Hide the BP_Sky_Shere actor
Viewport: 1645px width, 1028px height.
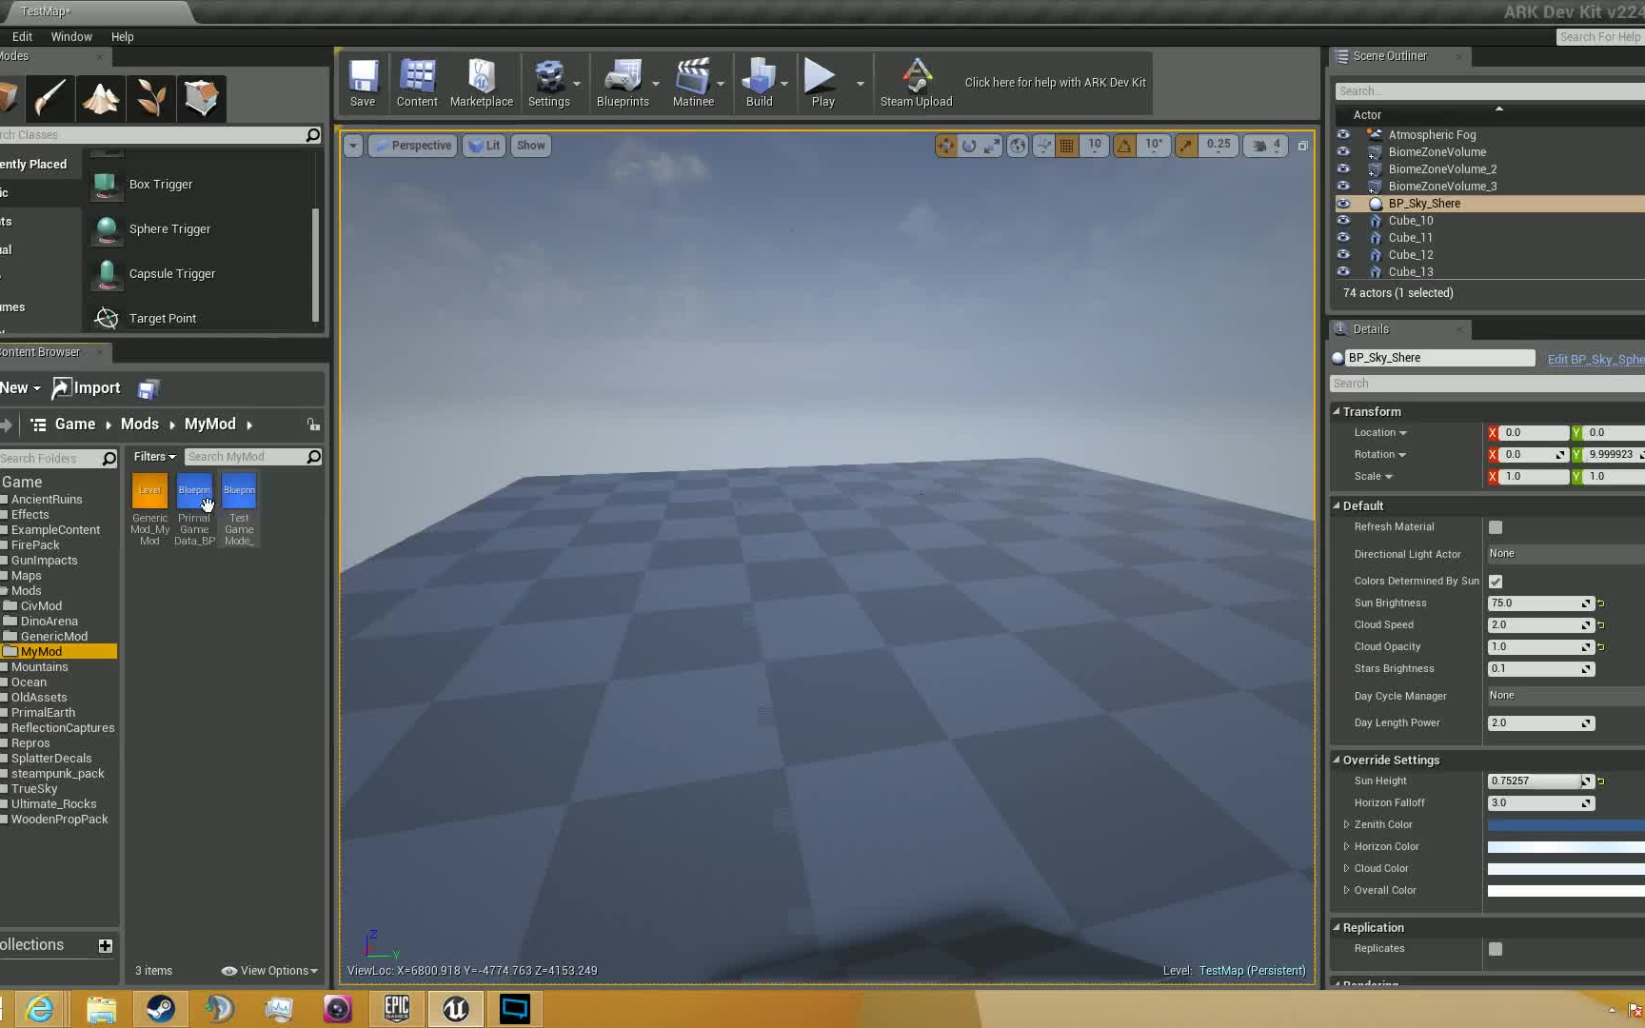(x=1343, y=204)
